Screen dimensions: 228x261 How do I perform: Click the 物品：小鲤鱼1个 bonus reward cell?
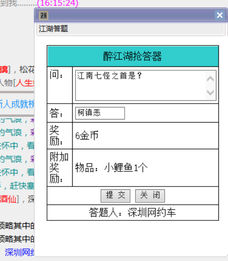(146, 168)
